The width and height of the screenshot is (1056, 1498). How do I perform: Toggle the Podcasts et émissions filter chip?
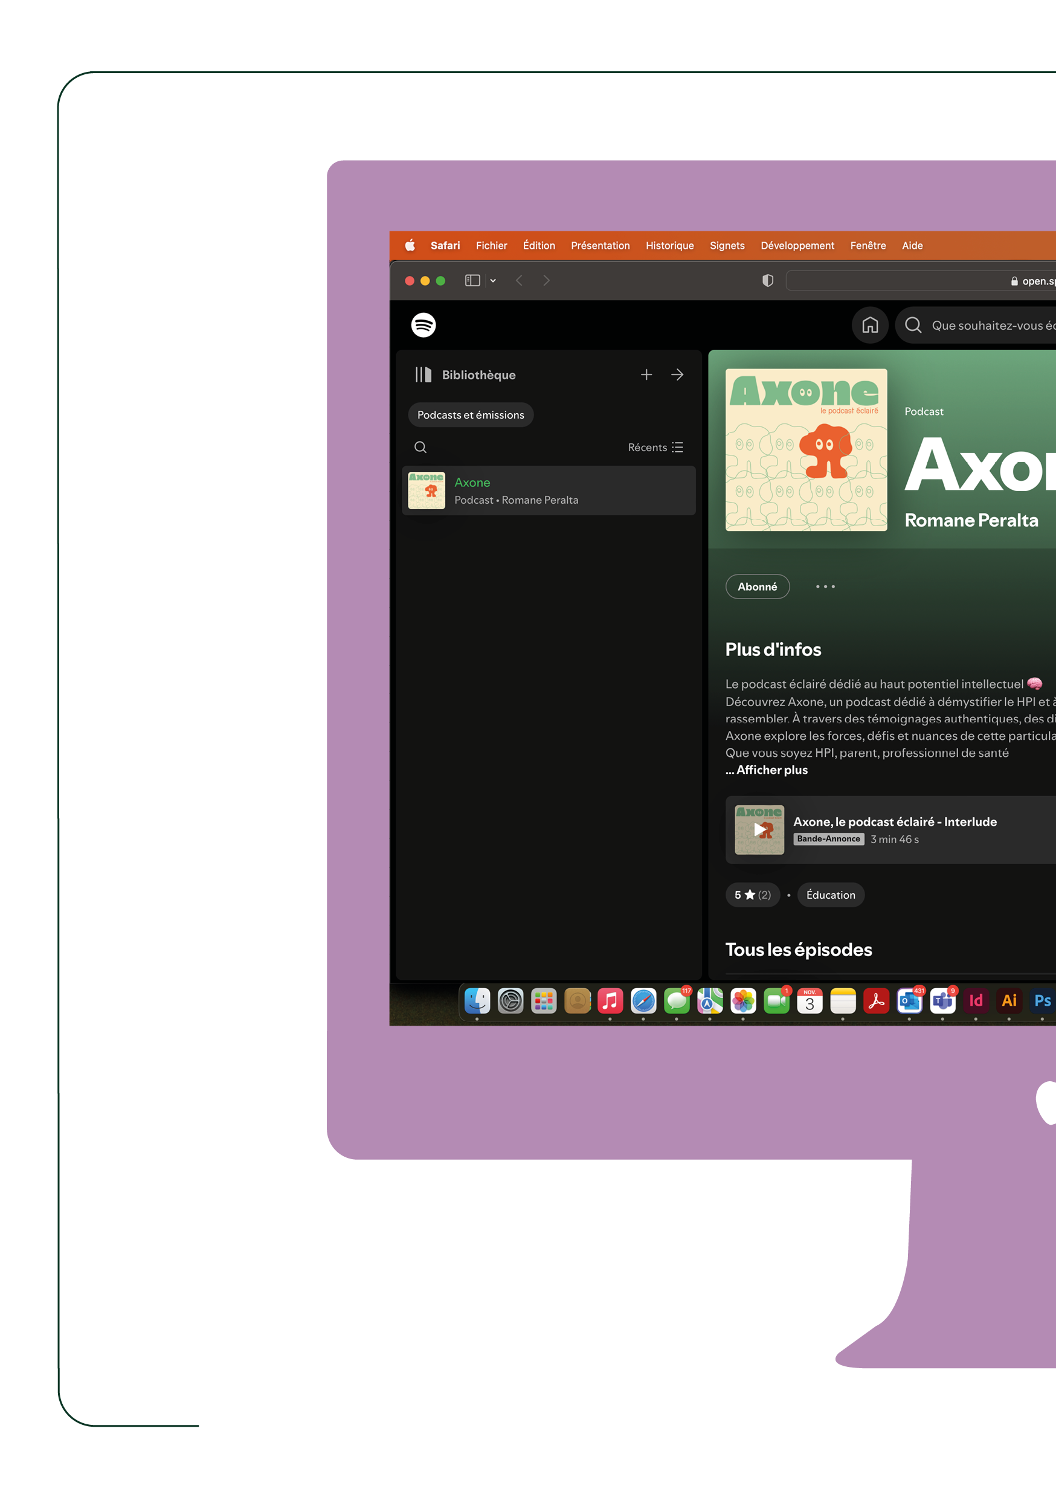click(471, 415)
